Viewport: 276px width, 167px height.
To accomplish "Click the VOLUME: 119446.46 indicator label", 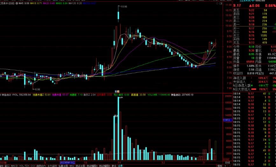I will point(159,95).
